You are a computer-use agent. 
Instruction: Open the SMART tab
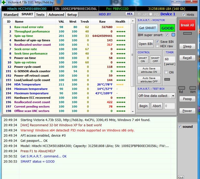tap(27, 14)
